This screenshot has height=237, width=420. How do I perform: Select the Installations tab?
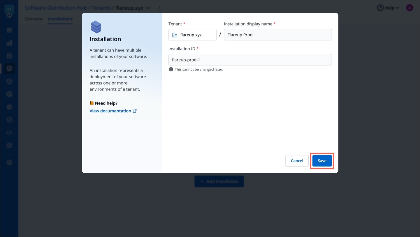[60, 19]
